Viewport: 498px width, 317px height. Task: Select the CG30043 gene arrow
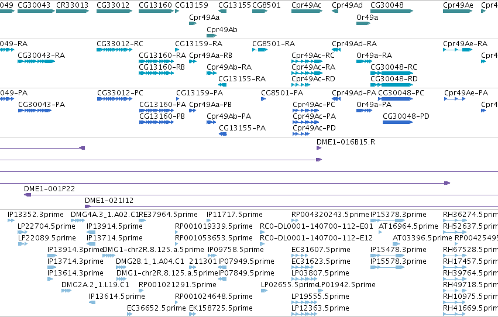pos(36,11)
